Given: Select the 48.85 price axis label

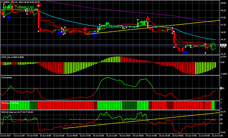Looking at the screenshot, I should click(x=223, y=3).
